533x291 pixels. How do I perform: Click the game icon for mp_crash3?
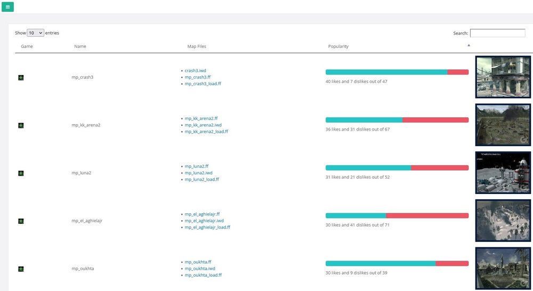pyautogui.click(x=21, y=78)
